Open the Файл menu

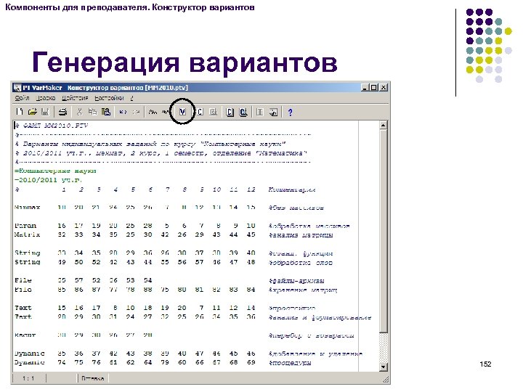point(22,98)
